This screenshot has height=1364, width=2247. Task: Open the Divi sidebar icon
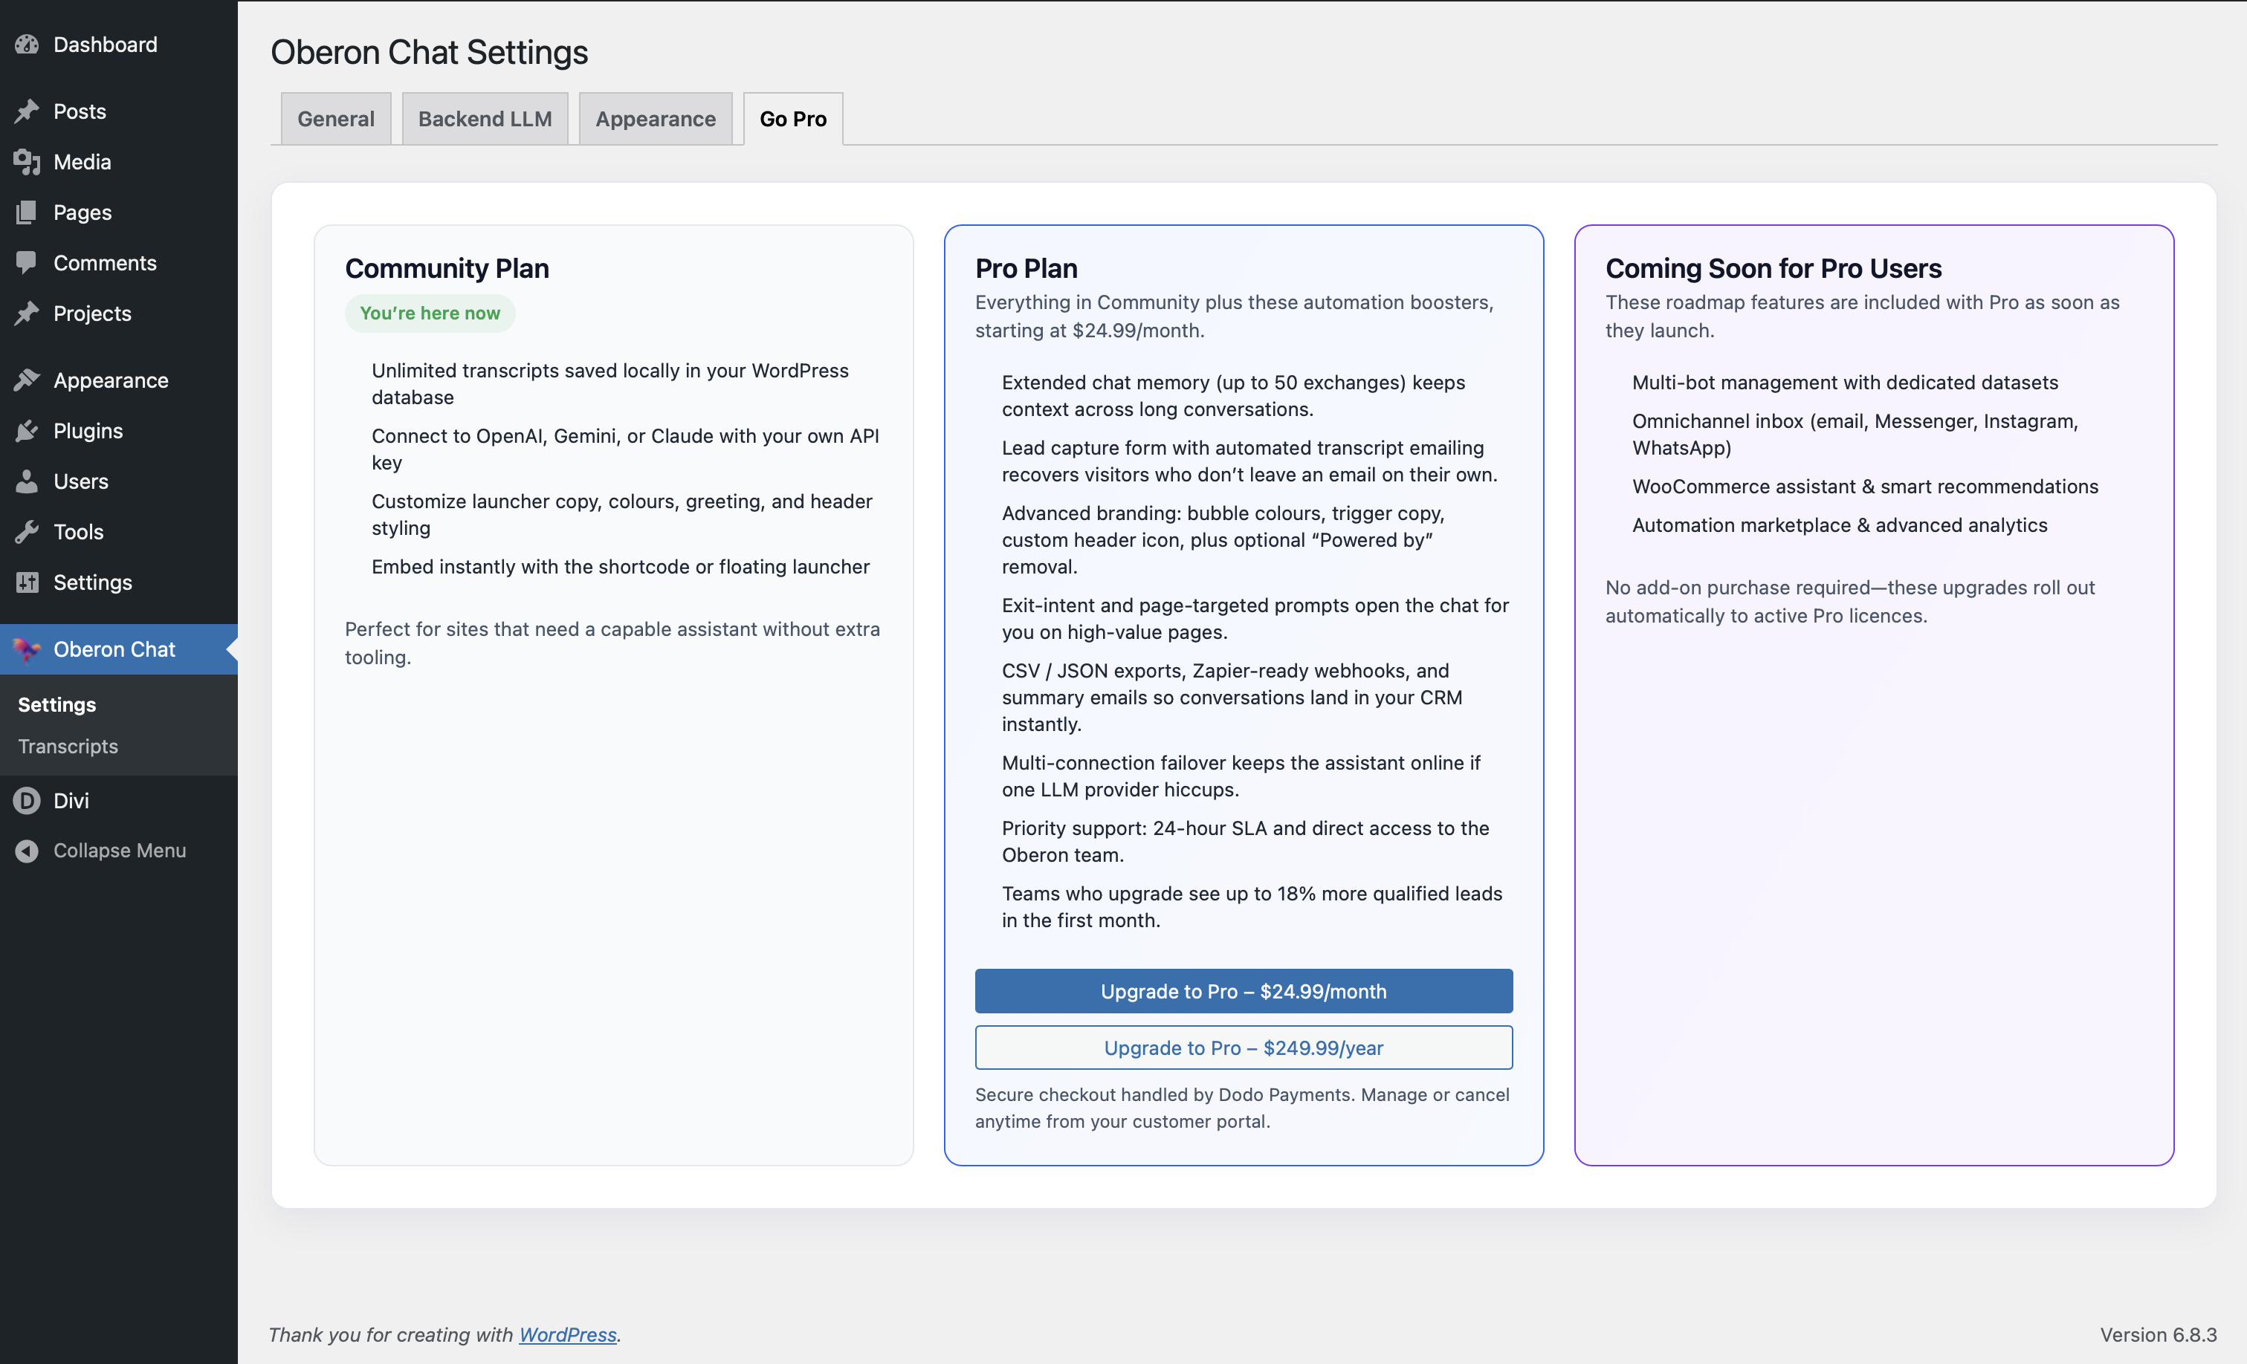pyautogui.click(x=27, y=801)
